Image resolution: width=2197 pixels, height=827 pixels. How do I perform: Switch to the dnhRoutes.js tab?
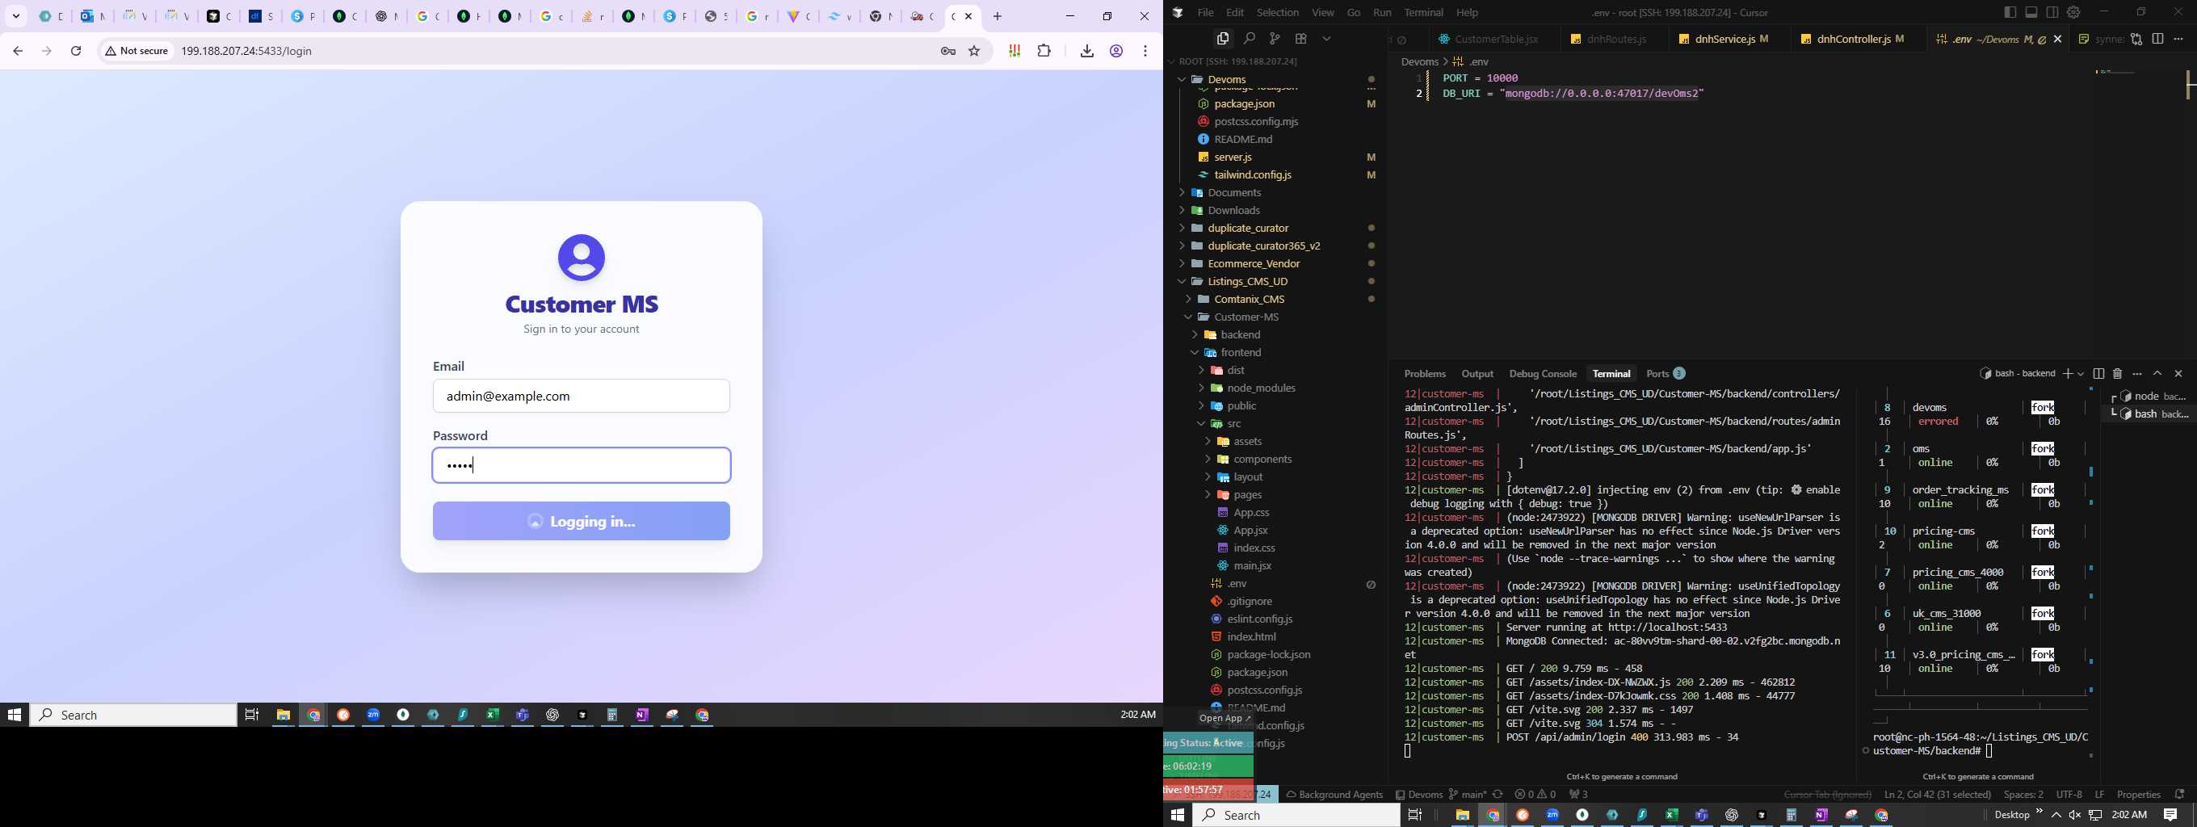pyautogui.click(x=1616, y=40)
